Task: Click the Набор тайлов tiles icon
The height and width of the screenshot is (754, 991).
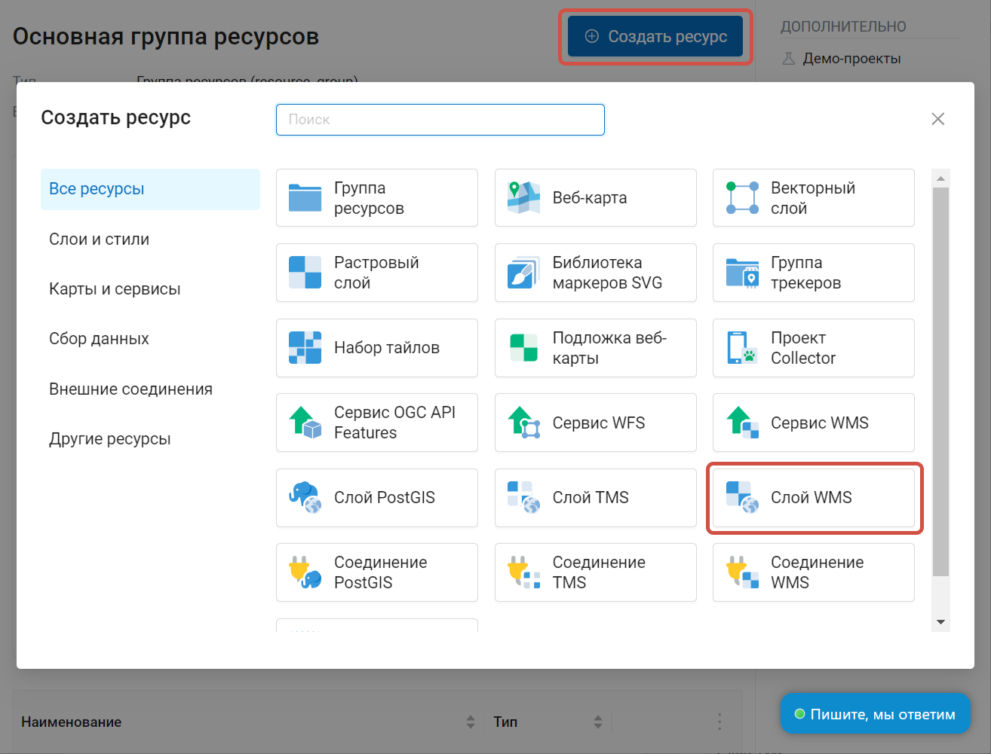Action: tap(305, 347)
